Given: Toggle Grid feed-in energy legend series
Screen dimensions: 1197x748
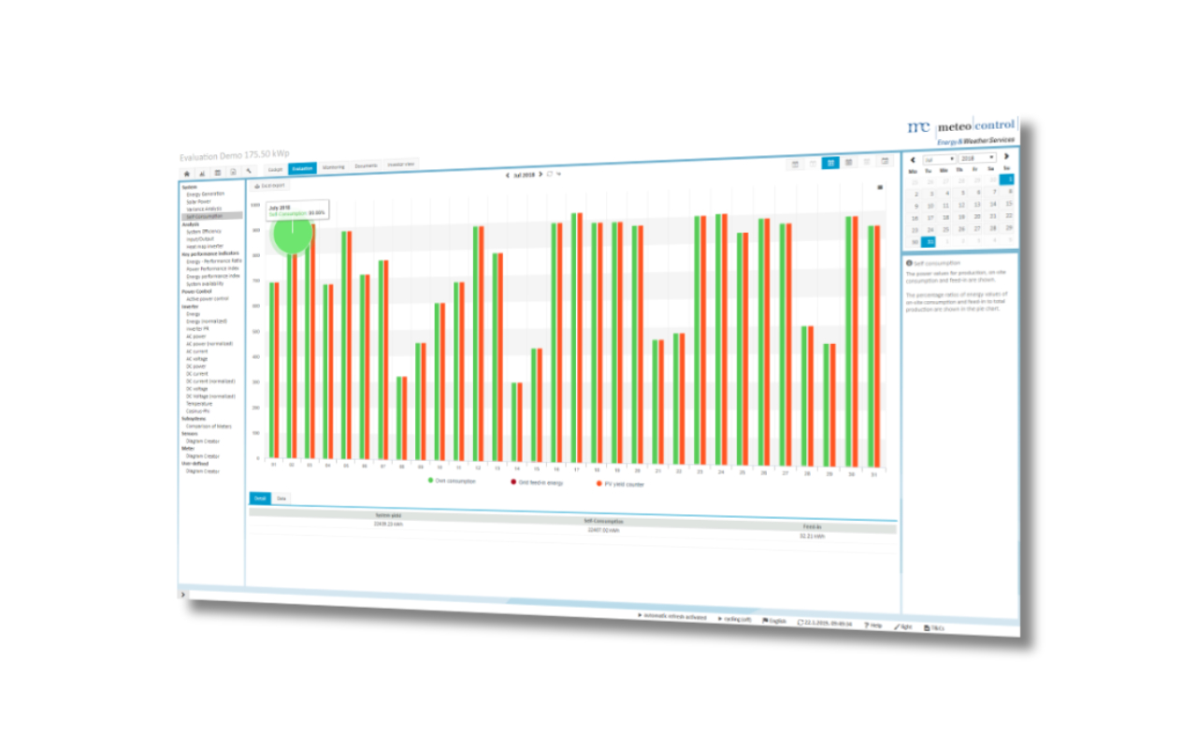Looking at the screenshot, I should point(538,482).
